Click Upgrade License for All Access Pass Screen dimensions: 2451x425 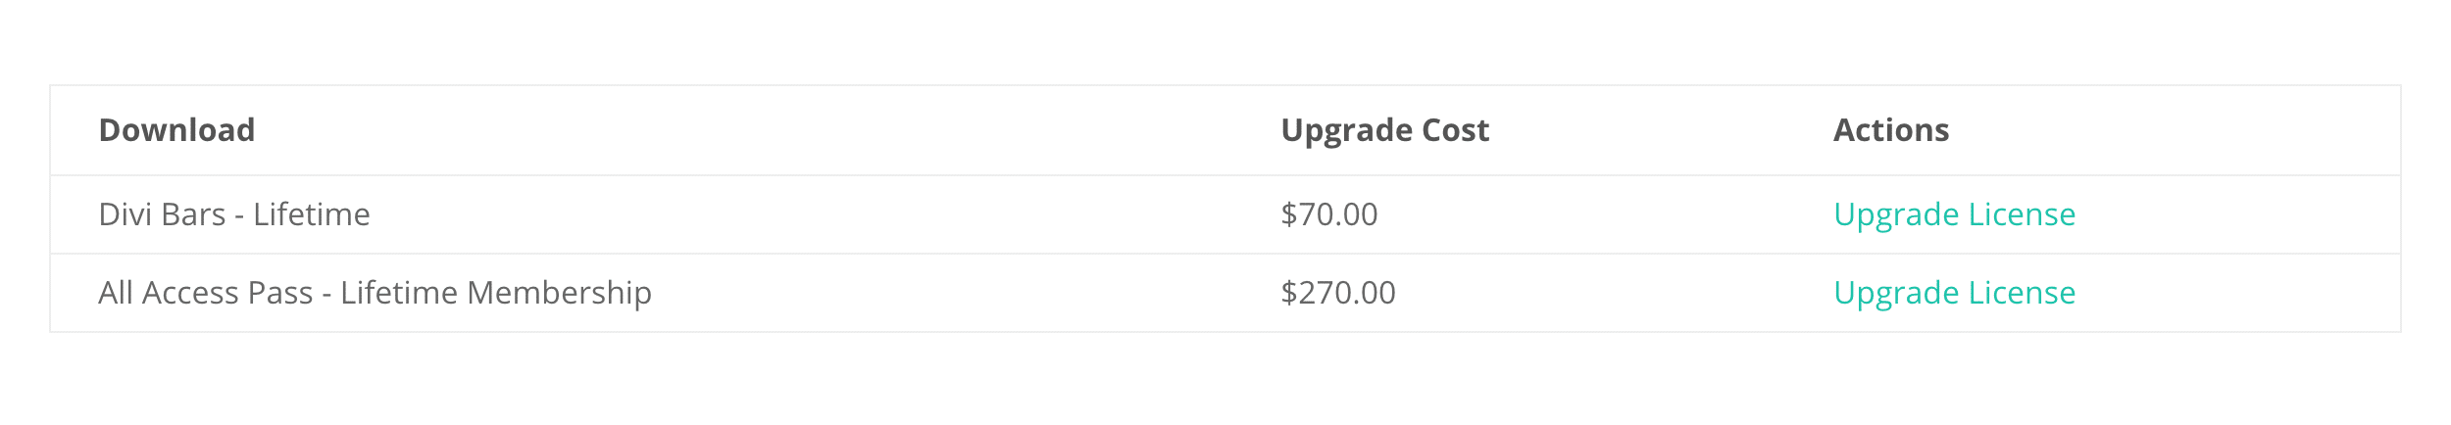pyautogui.click(x=1954, y=293)
